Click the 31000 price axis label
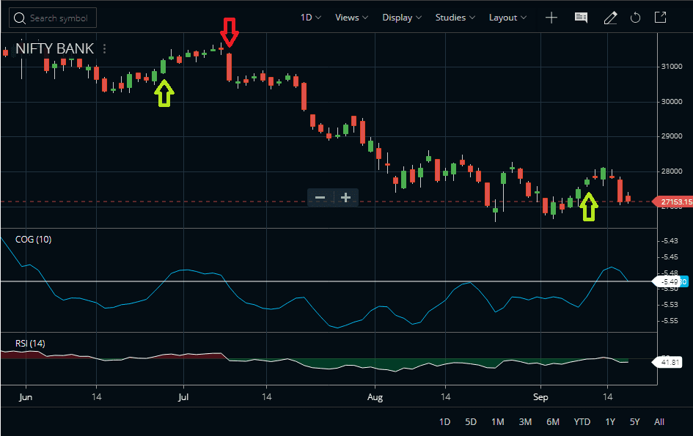The image size is (693, 436). click(x=672, y=67)
